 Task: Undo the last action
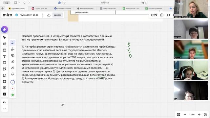click(5, 102)
